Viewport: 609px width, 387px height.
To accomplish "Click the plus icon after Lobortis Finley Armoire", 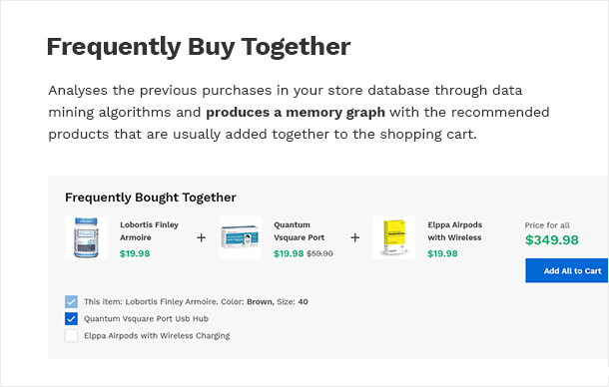I will pos(202,237).
